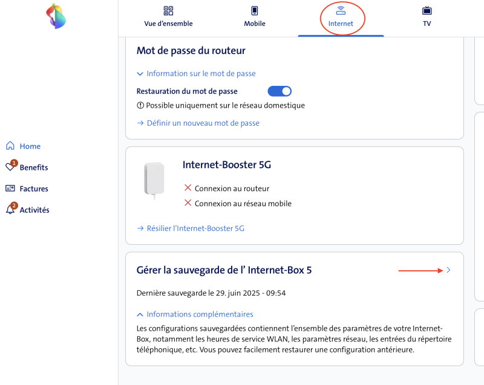Click Gérer la sauvegarde de l'Internet-Box 5 heading

point(224,270)
